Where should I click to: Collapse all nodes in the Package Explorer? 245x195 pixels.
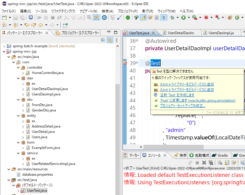103,40
